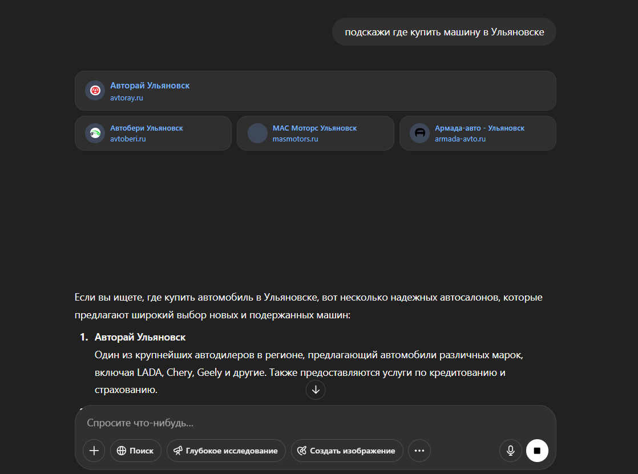Stop the response with the square button
The height and width of the screenshot is (474, 638).
(x=537, y=451)
